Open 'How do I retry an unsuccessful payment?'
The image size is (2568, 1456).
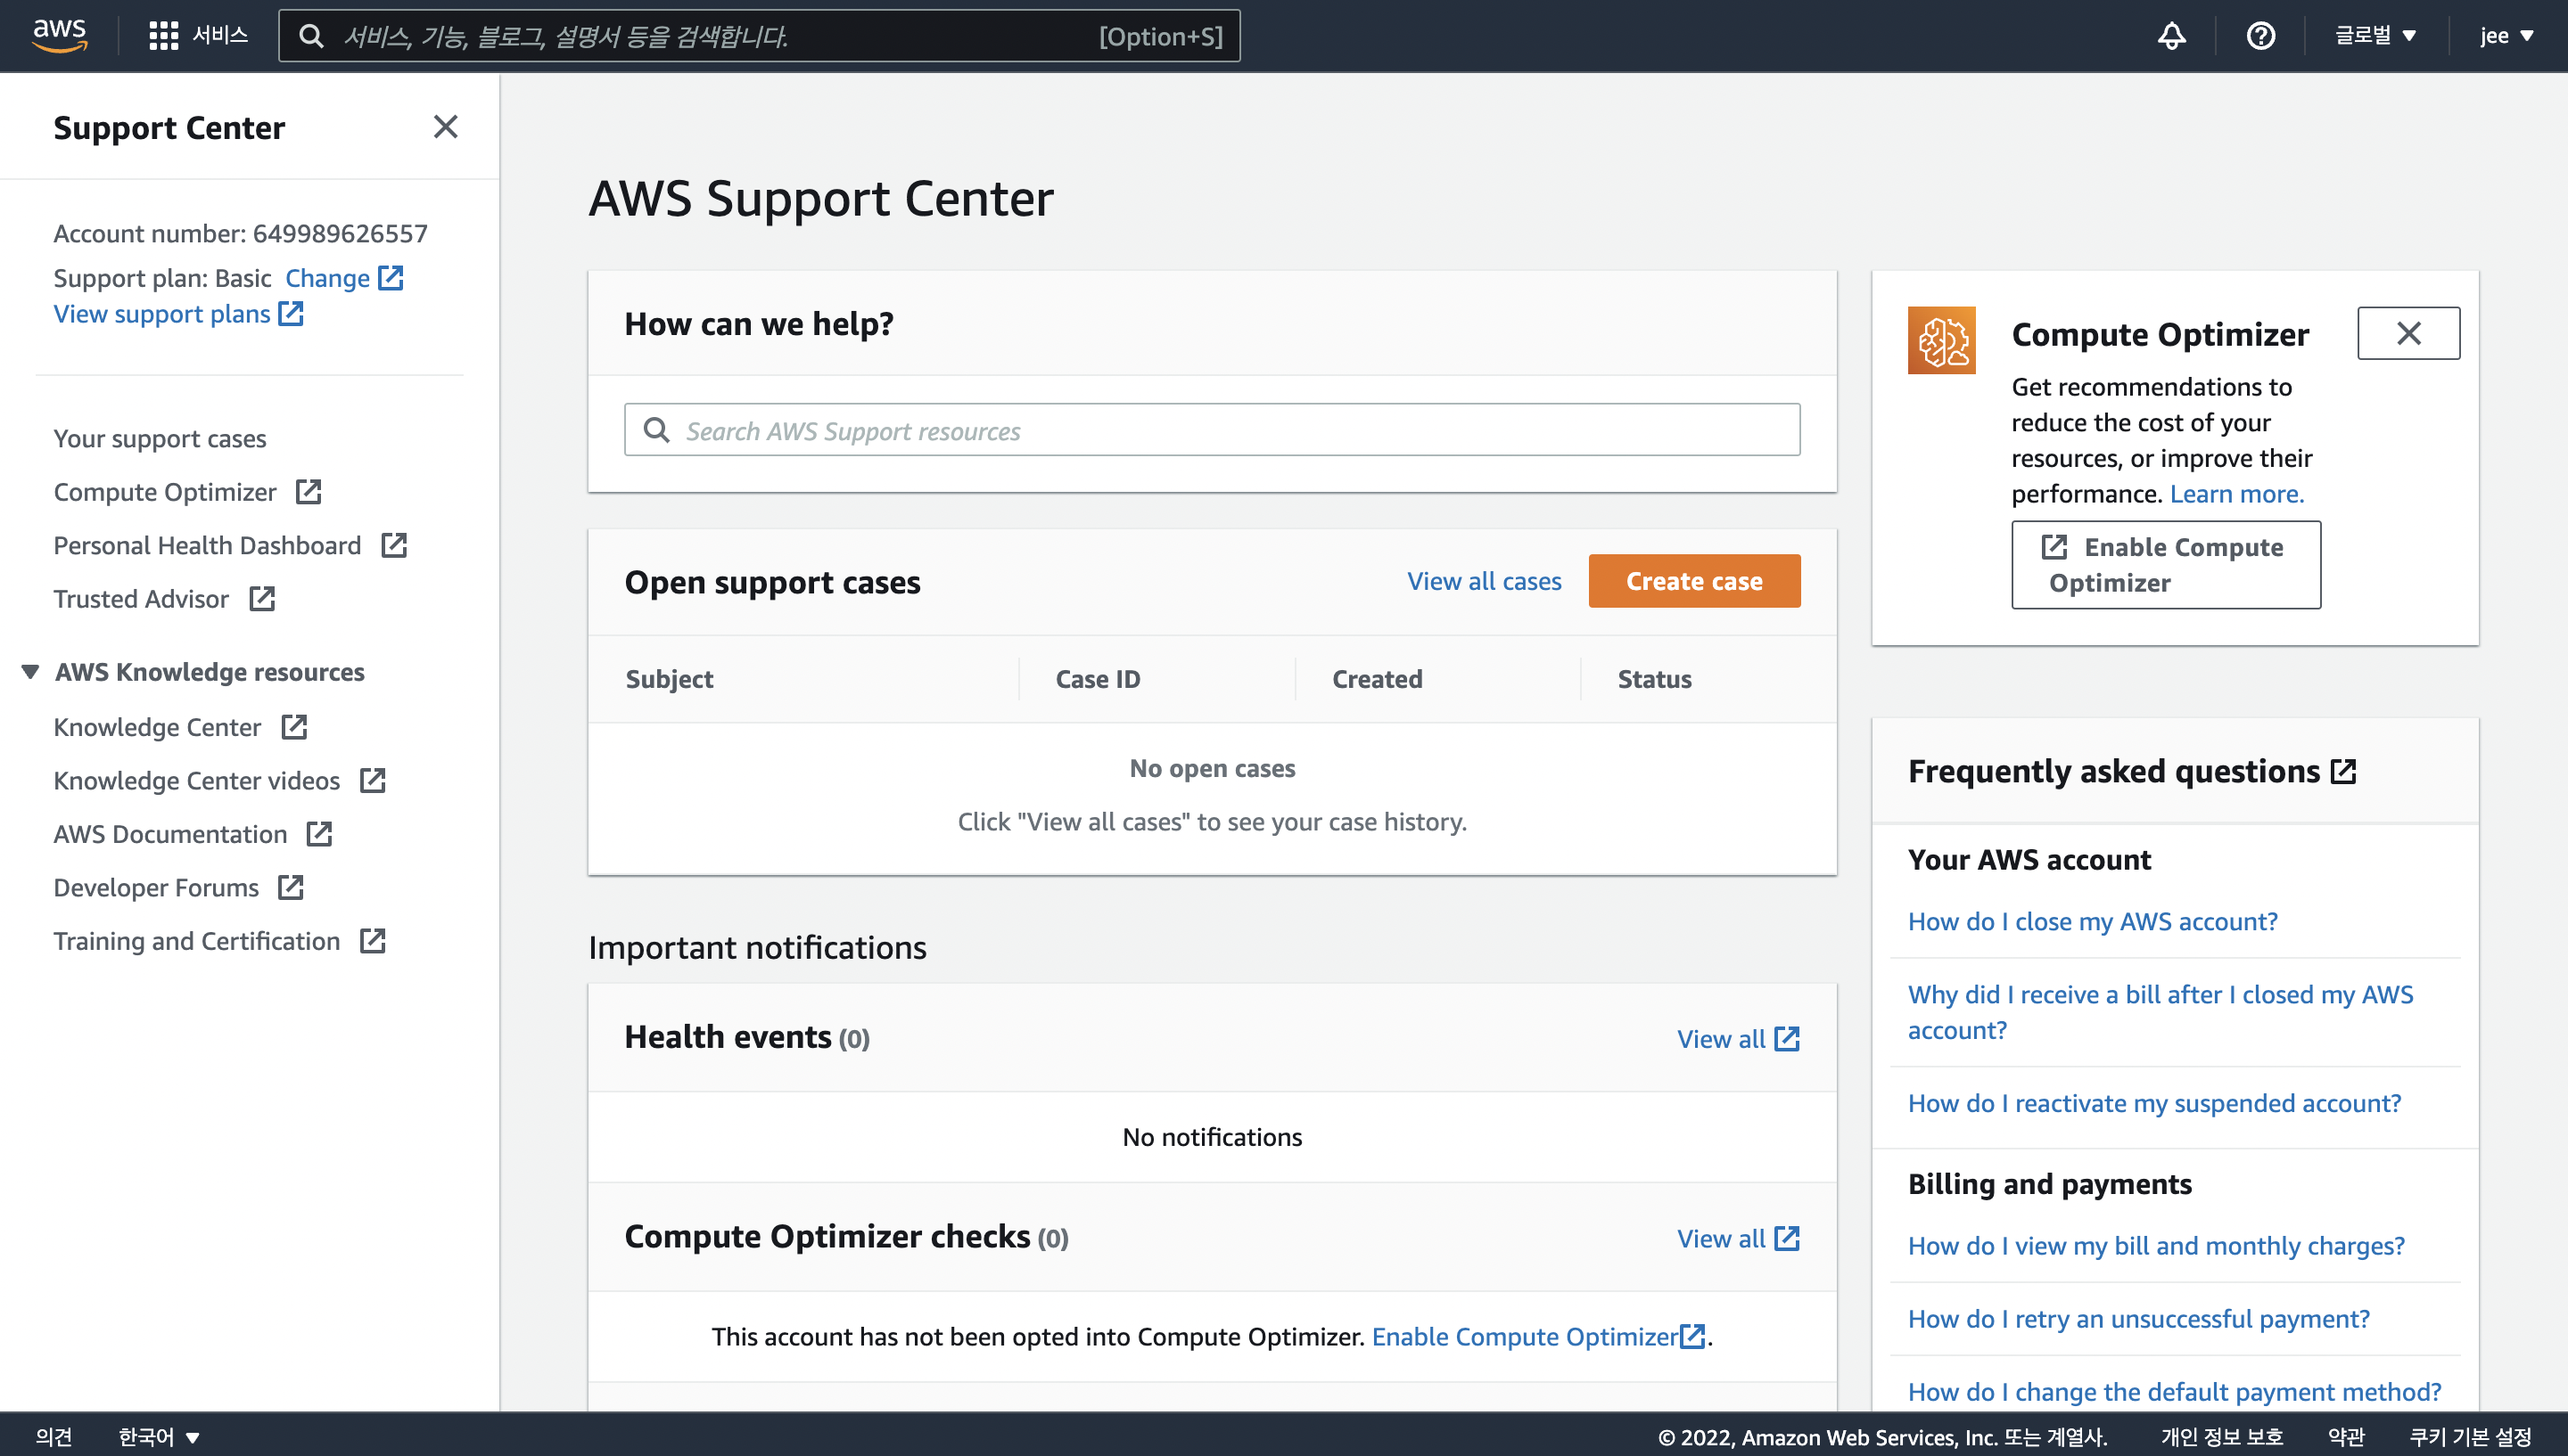tap(2139, 1319)
